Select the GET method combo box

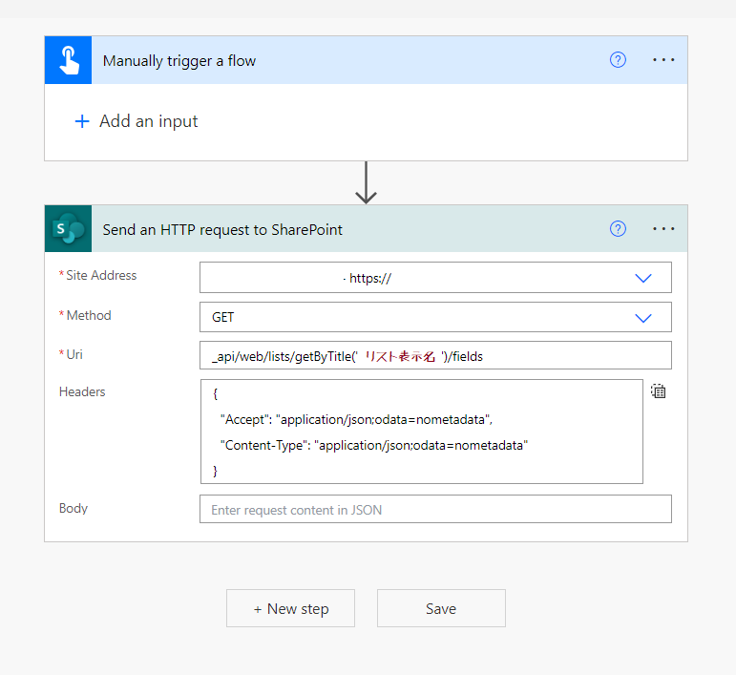pos(435,317)
